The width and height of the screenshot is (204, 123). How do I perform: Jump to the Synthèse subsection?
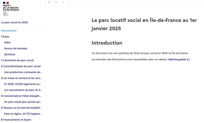tap(10, 54)
